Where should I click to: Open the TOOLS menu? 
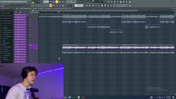tap(22, 2)
